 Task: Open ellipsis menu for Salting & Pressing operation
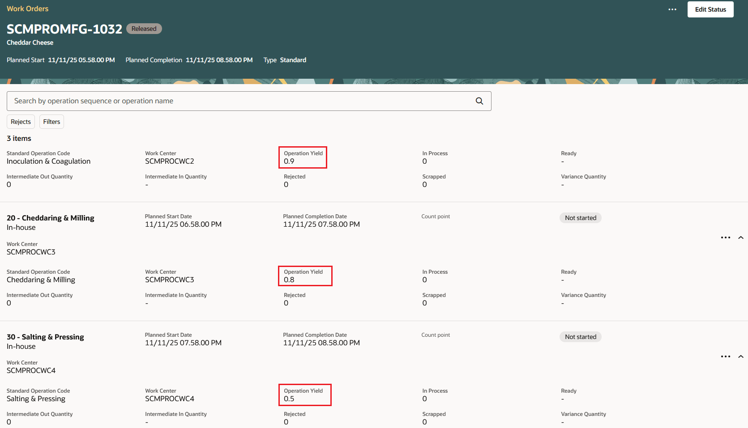pyautogui.click(x=725, y=356)
